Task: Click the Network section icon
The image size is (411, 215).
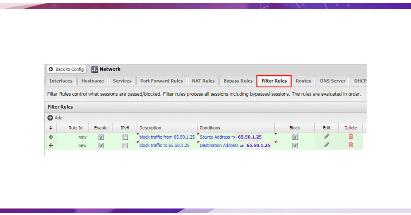Action: pos(95,69)
